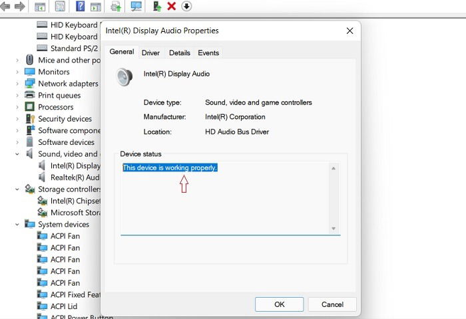
Task: Click the Forward arrow toolbar icon
Action: click(20, 6)
